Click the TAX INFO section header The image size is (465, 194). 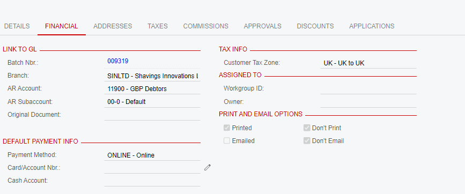[x=233, y=49]
